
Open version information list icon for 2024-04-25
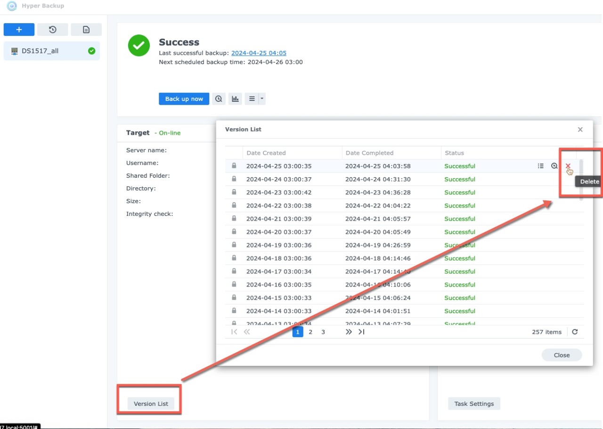(x=541, y=166)
